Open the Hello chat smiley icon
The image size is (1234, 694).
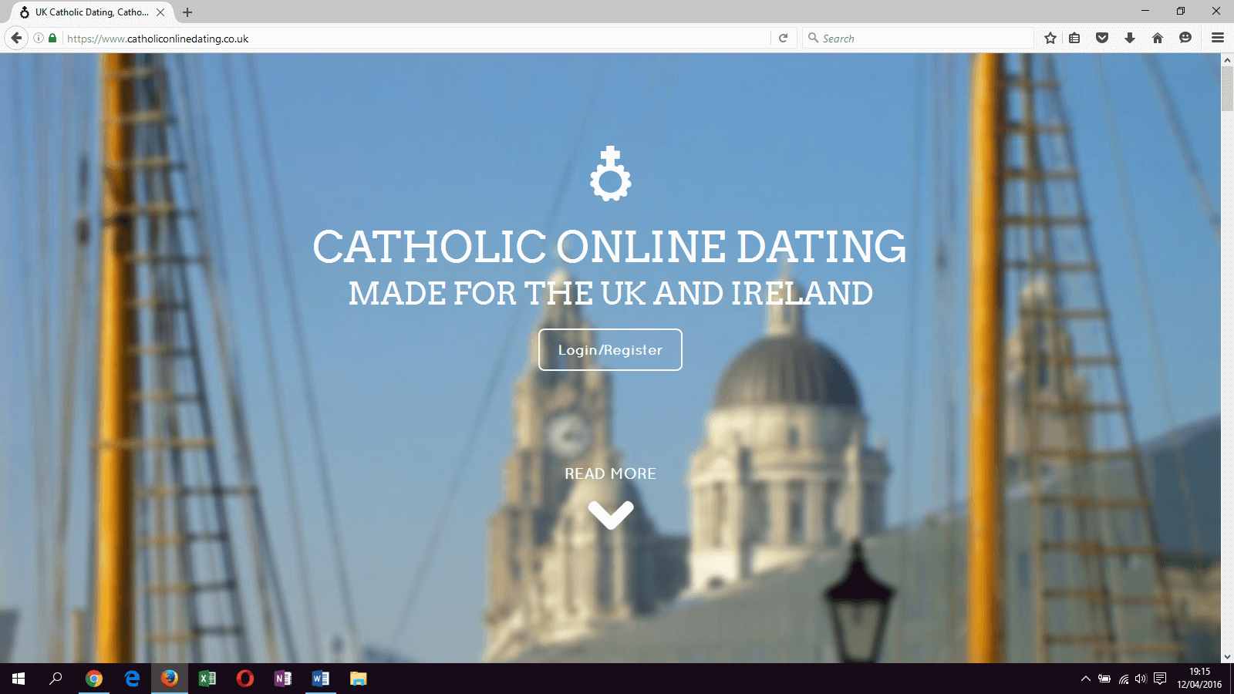point(1185,38)
